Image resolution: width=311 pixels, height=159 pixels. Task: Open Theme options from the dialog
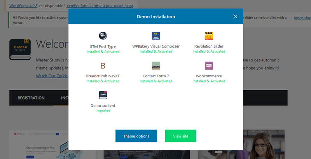click(136, 136)
